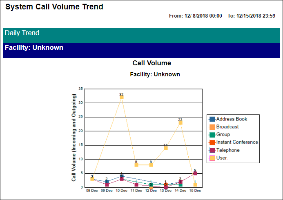Click the From date 12/8/2018 00:00
283x200 pixels.
coord(196,16)
